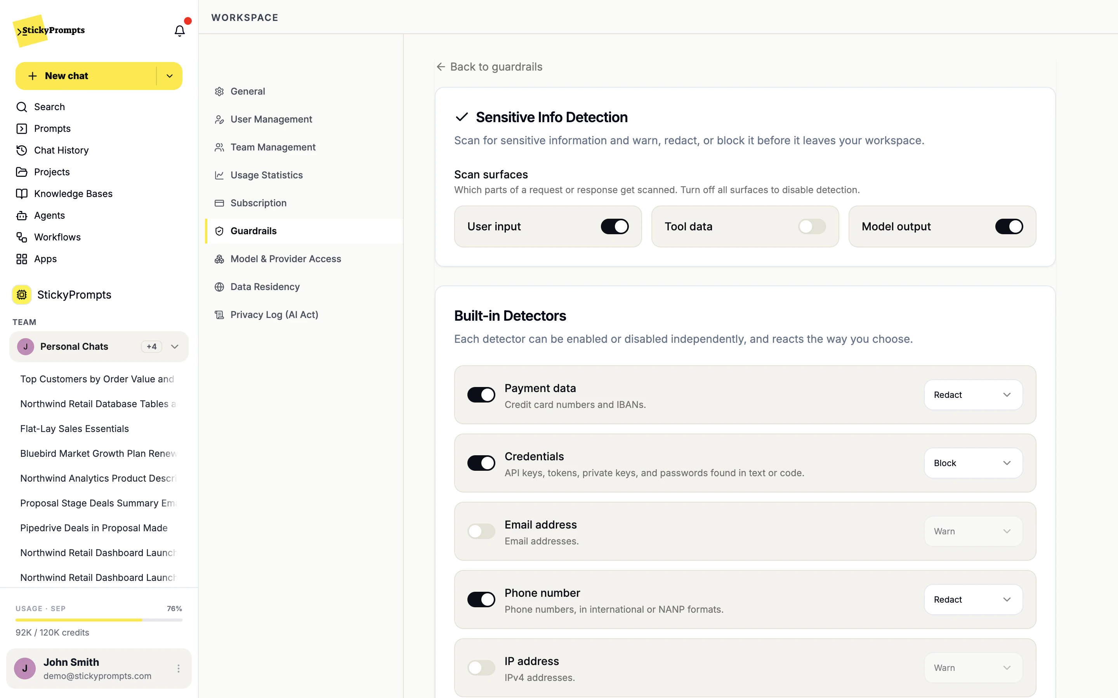
Task: Click the Workflows icon
Action: 22,237
